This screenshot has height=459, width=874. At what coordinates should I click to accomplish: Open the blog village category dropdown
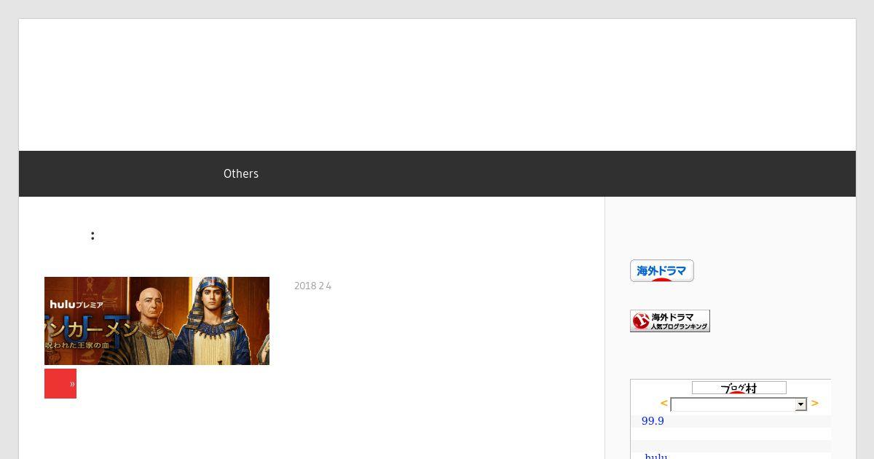click(x=739, y=404)
